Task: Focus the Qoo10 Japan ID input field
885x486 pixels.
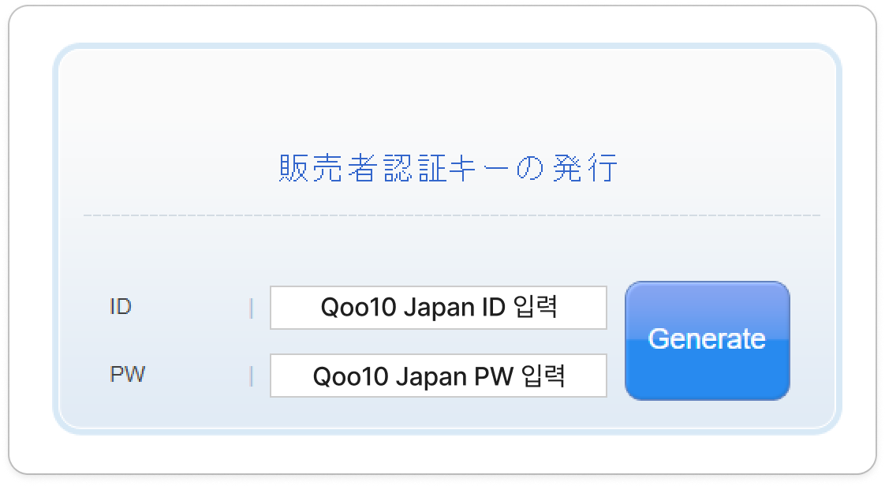Action: (x=439, y=308)
